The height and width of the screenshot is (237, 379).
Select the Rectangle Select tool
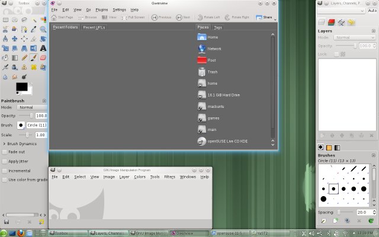pyautogui.click(x=5, y=20)
